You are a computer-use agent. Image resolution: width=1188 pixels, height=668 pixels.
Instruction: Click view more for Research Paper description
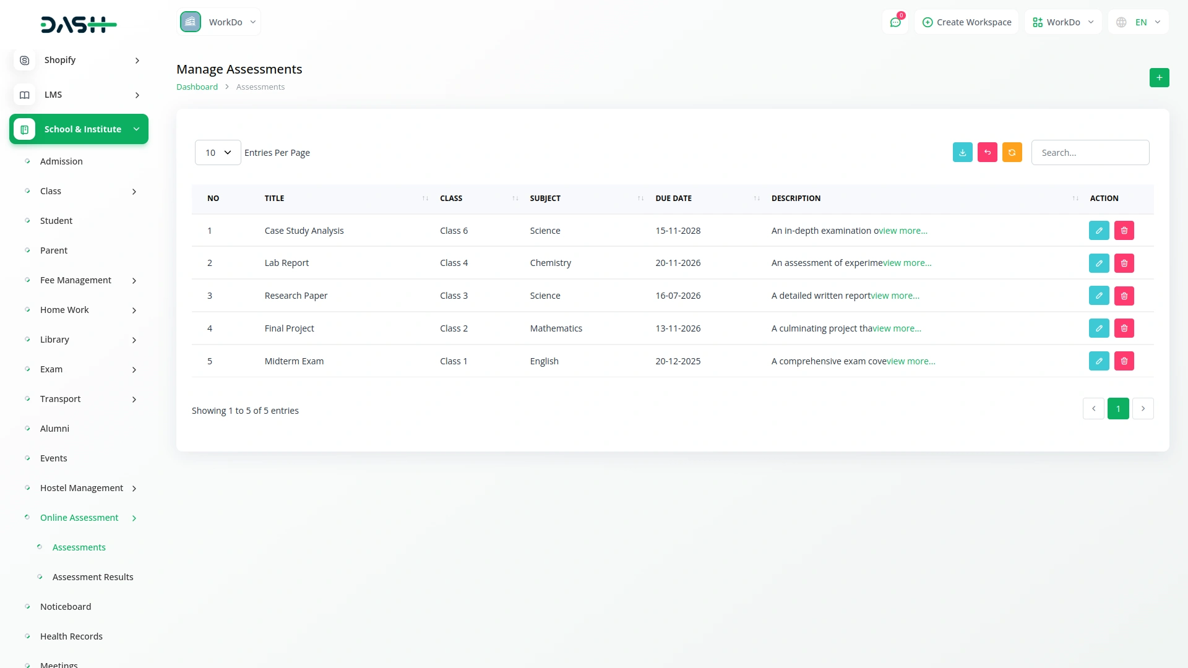pos(895,296)
